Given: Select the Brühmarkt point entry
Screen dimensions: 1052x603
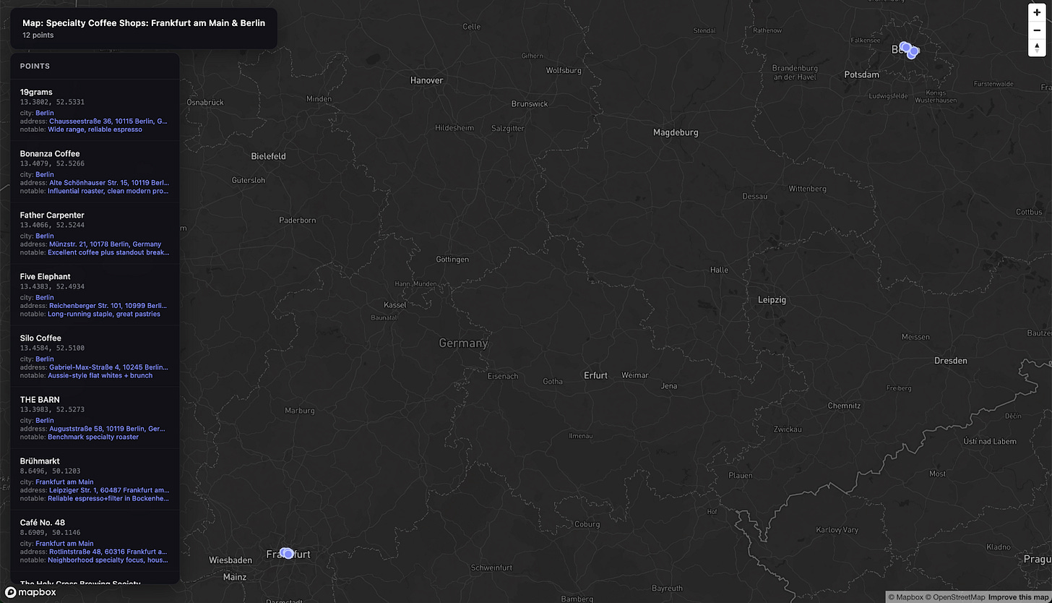Looking at the screenshot, I should (x=95, y=479).
